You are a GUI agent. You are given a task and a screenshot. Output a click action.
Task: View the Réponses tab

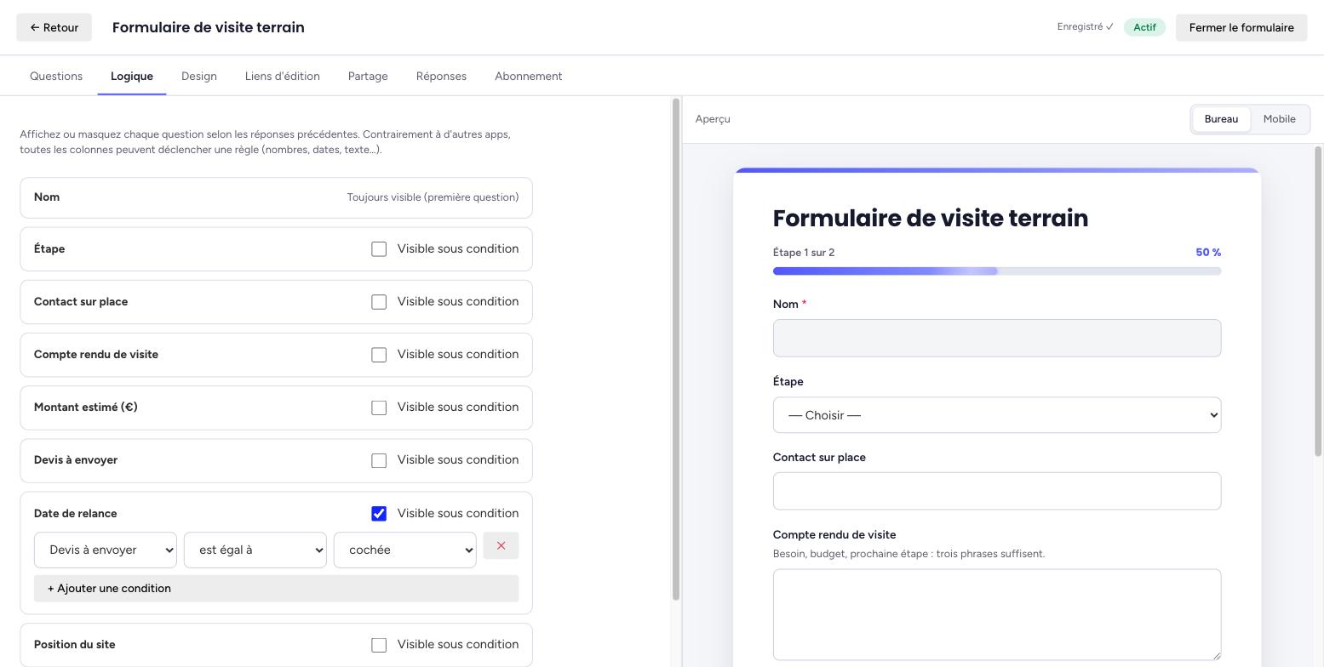[x=441, y=77]
